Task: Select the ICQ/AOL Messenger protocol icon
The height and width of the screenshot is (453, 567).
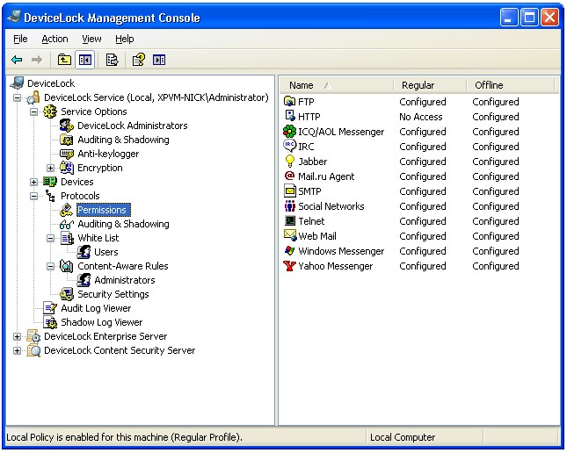Action: 289,132
